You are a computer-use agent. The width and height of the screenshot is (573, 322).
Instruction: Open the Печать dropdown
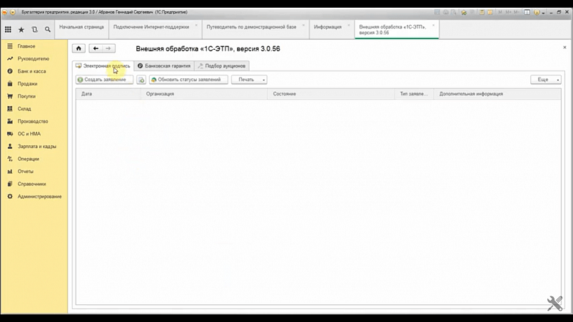[x=249, y=80]
